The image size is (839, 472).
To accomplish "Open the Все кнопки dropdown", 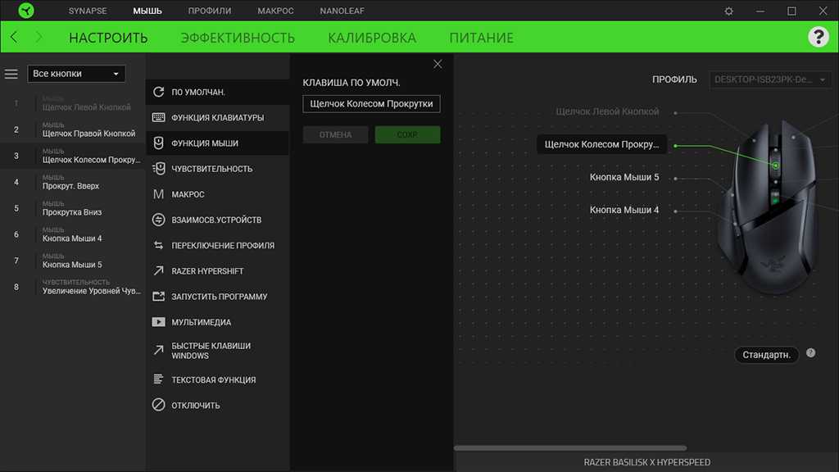I will (x=76, y=74).
